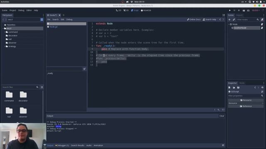The height and width of the screenshot is (149, 266).
Task: Jump to _ready in the methods list
Action: tap(50, 74)
